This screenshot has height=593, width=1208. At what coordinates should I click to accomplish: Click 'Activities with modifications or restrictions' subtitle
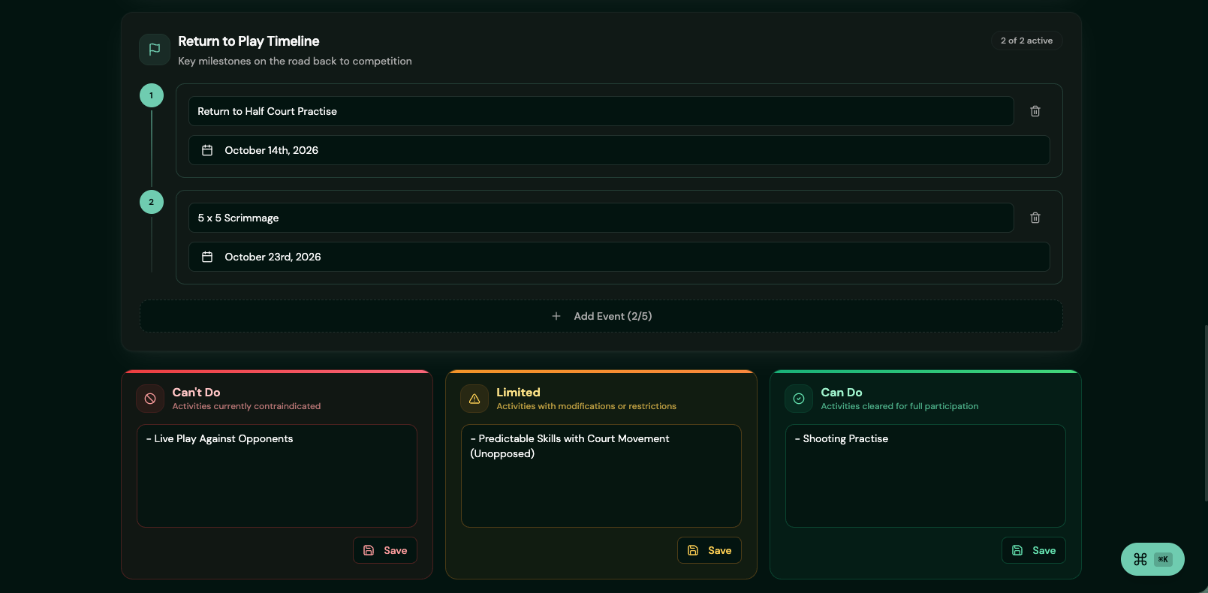[x=586, y=406]
